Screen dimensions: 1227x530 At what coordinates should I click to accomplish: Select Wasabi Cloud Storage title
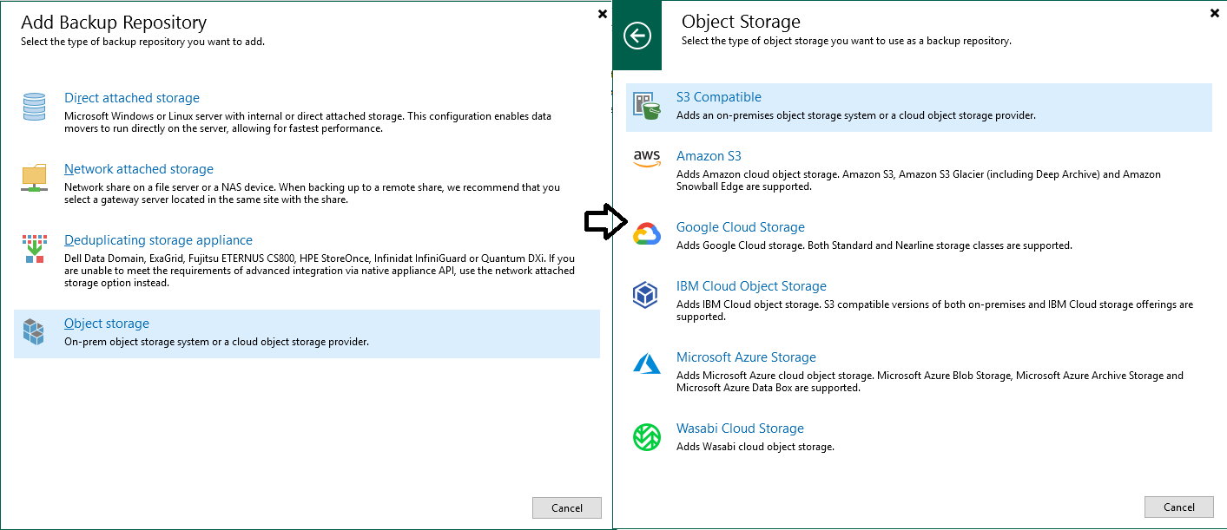pos(740,429)
